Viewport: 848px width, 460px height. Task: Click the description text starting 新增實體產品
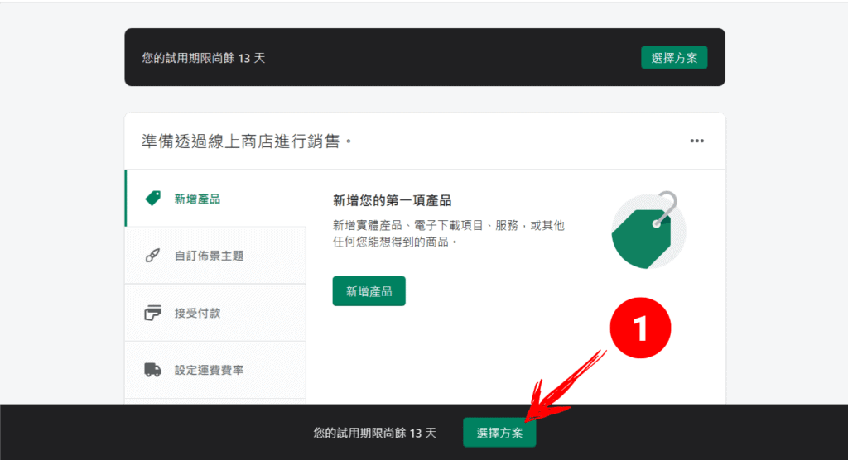click(x=448, y=233)
